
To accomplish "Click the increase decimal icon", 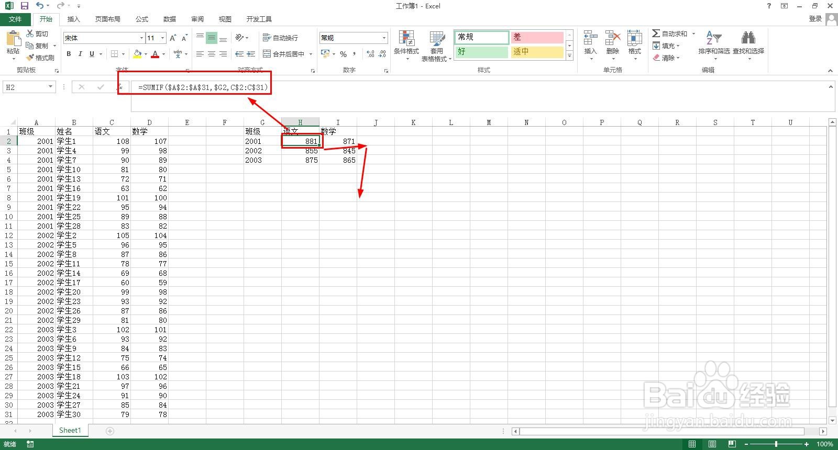I will point(370,53).
